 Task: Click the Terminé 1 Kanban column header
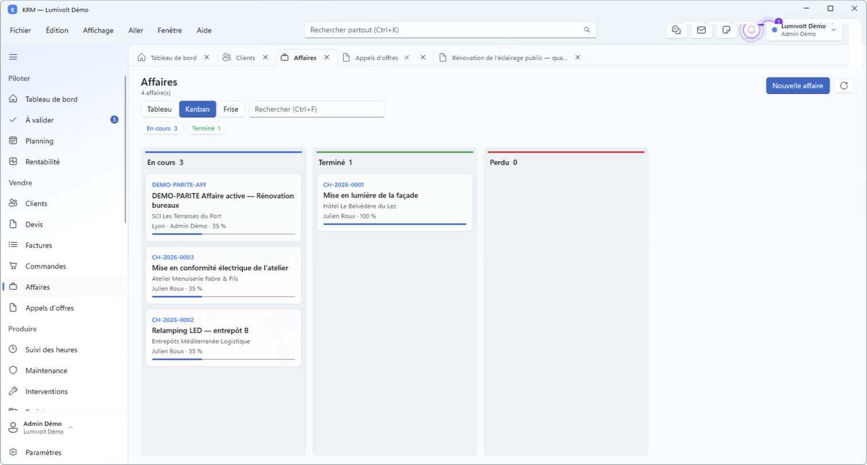point(335,163)
